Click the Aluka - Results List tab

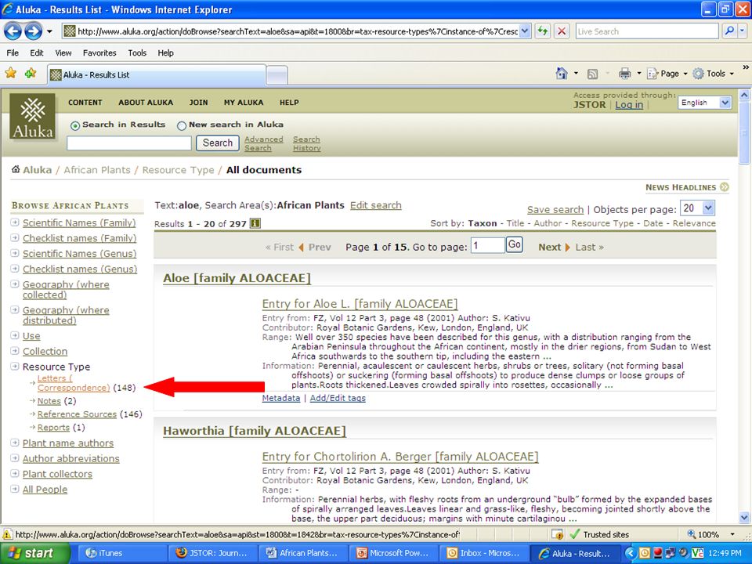point(157,75)
